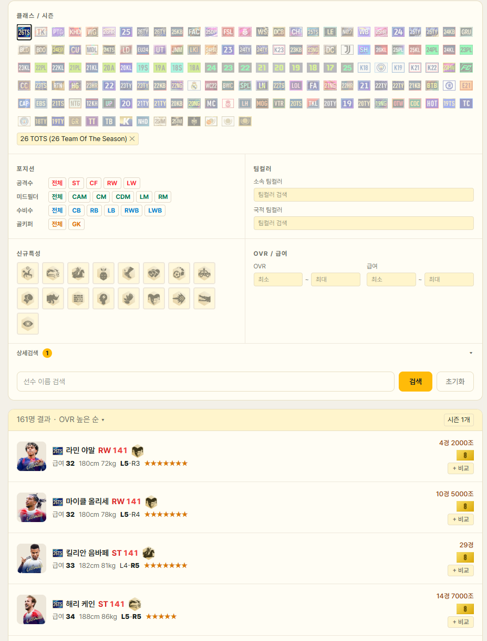Viewport: 487px width, 641px height.
Task: Open the gold 8 grade badge for 해리 케인
Action: click(465, 609)
